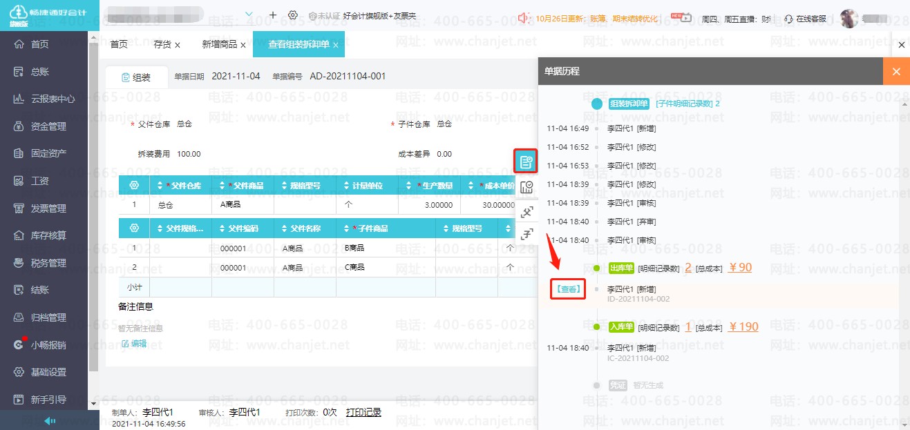Open settings gear icon in top bar
The image size is (910, 430).
[293, 15]
